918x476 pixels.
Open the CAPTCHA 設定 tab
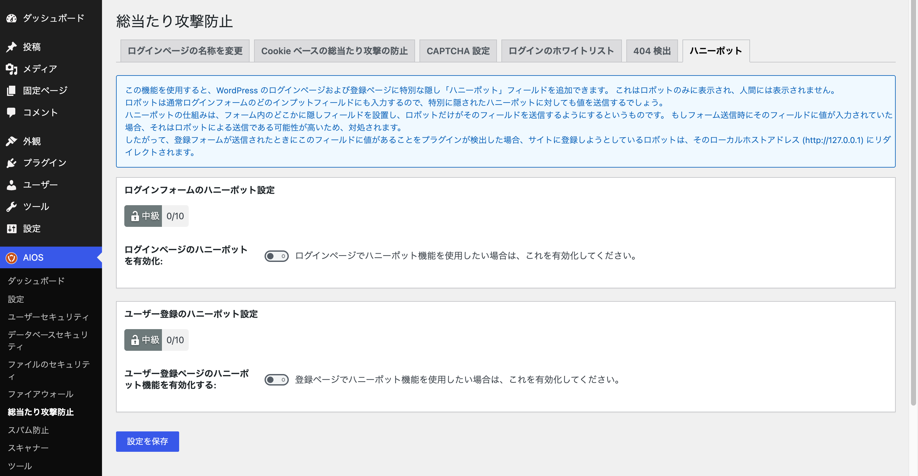point(458,51)
